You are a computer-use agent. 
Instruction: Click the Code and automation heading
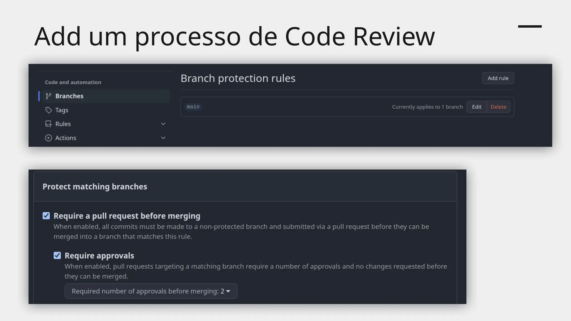pyautogui.click(x=73, y=82)
